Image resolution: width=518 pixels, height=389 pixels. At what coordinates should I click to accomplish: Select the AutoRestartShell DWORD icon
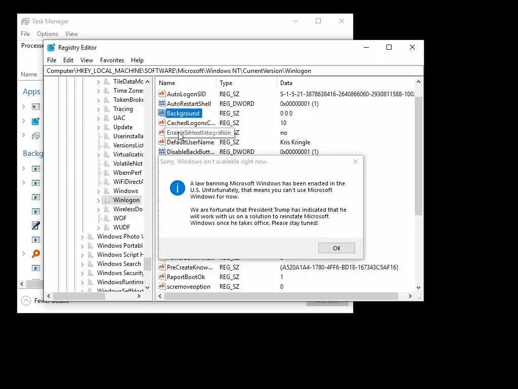[161, 103]
